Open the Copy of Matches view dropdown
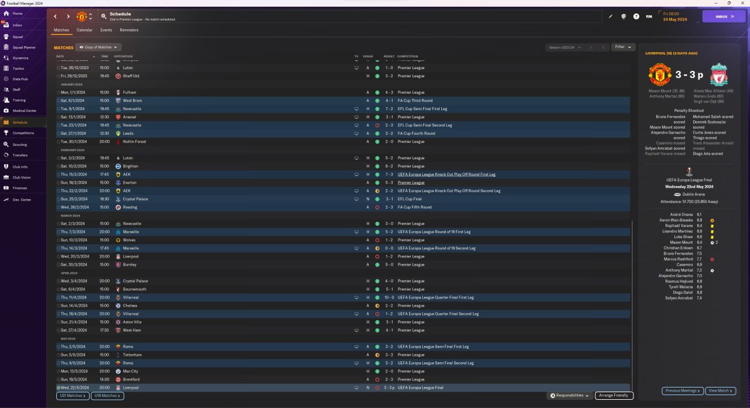750x408 pixels. [x=98, y=47]
